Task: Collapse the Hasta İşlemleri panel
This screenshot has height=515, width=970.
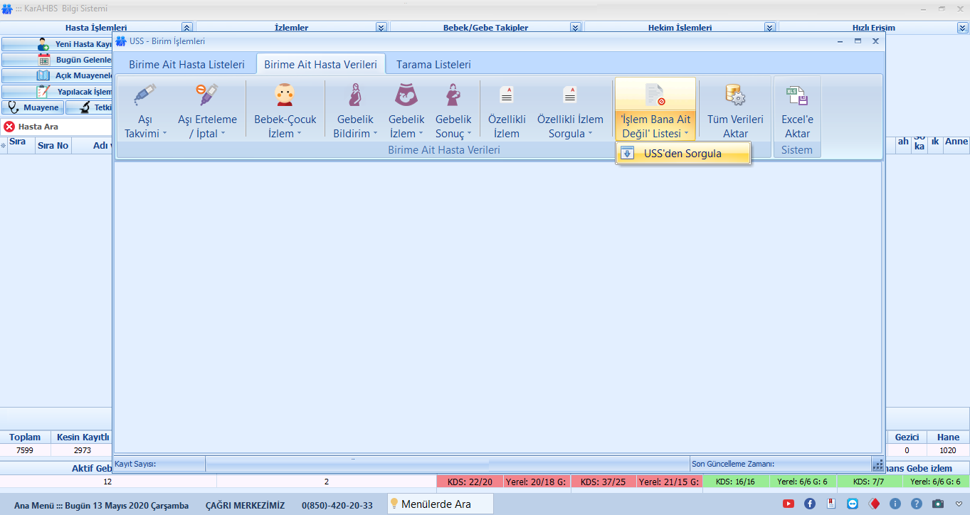Action: (186, 28)
